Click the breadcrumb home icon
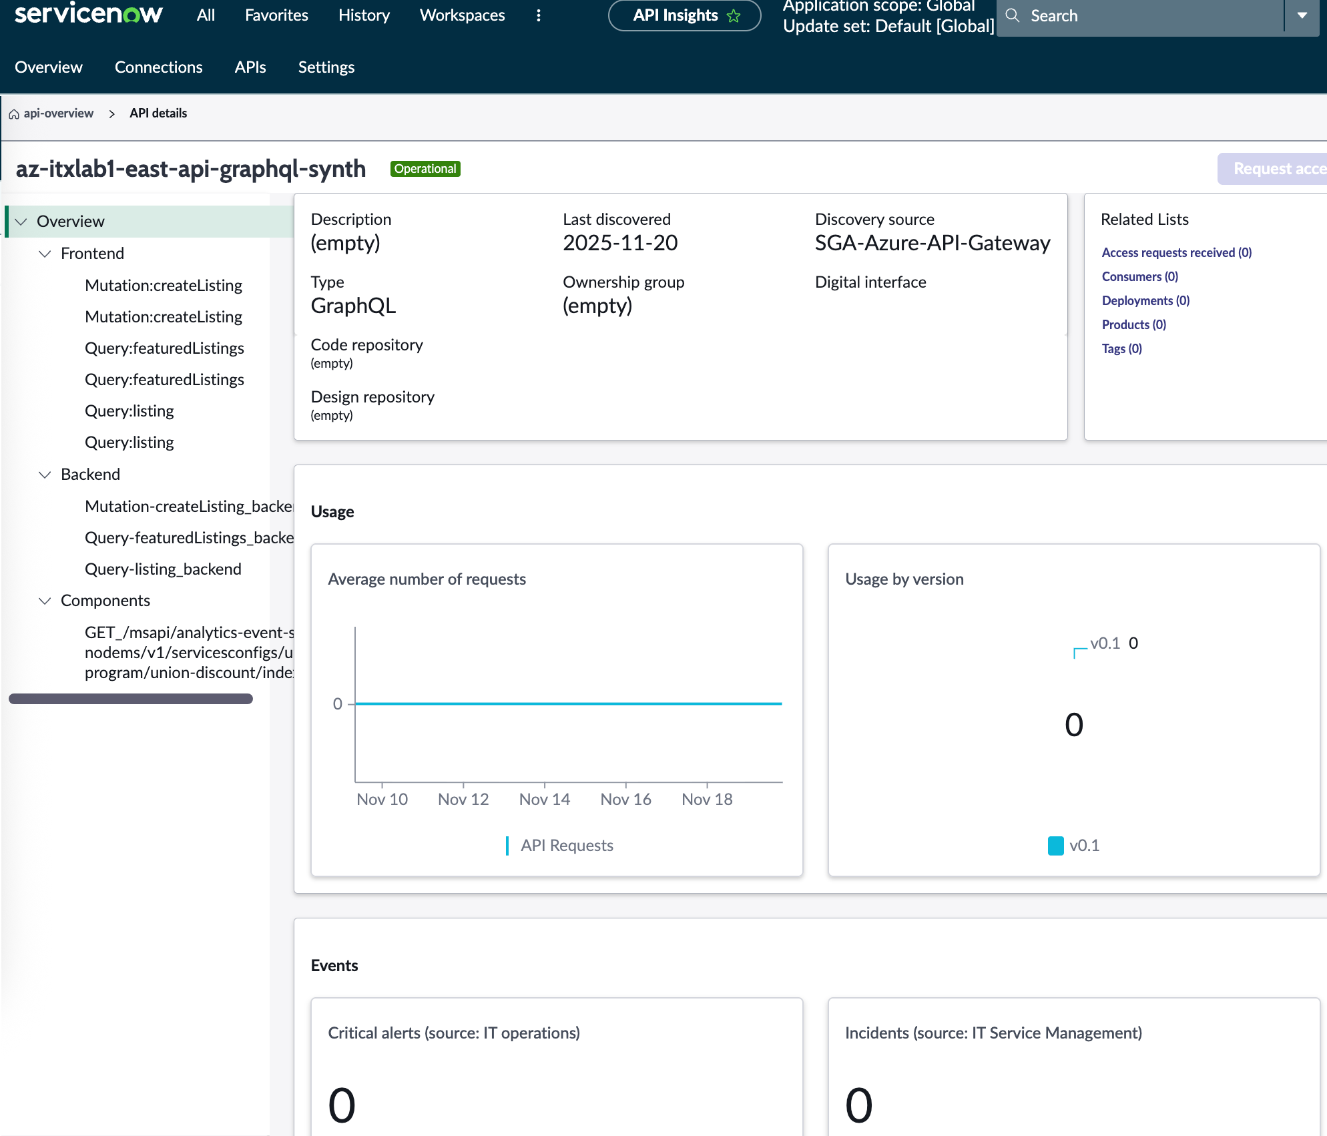The width and height of the screenshot is (1327, 1136). [14, 114]
